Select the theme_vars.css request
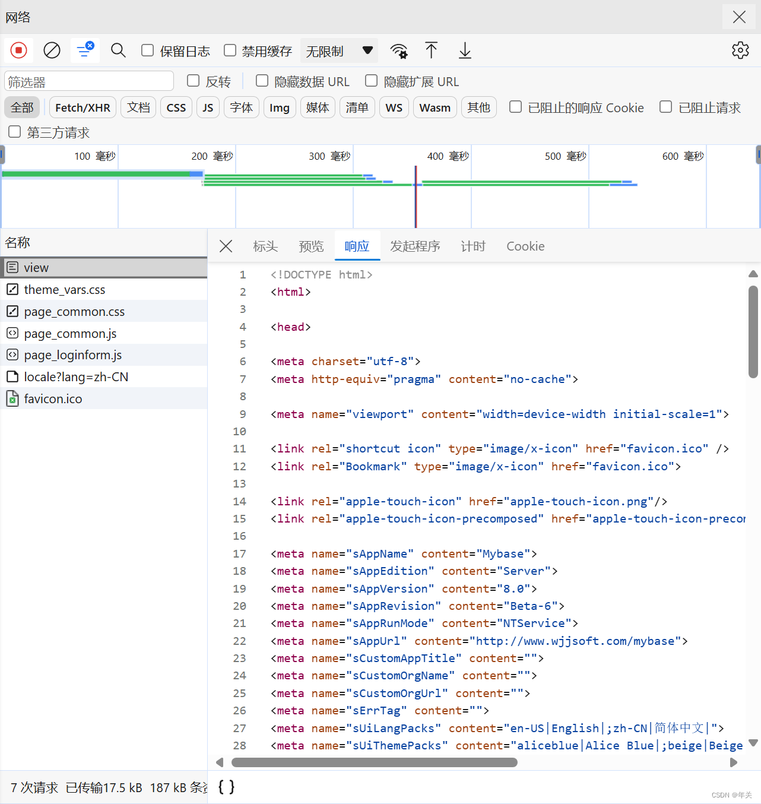This screenshot has width=761, height=804. pyautogui.click(x=104, y=289)
